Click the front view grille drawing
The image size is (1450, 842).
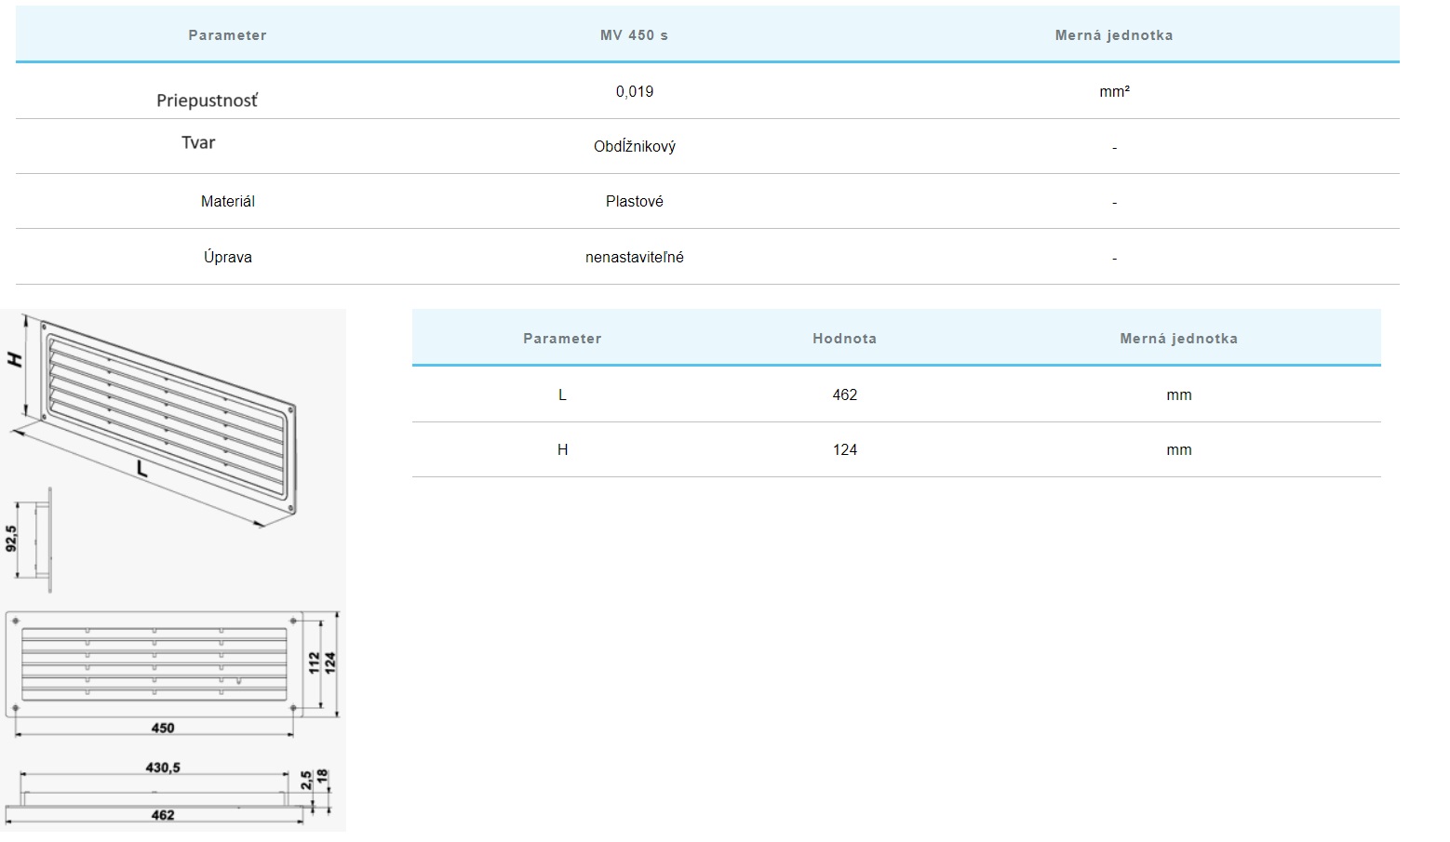pyautogui.click(x=154, y=663)
